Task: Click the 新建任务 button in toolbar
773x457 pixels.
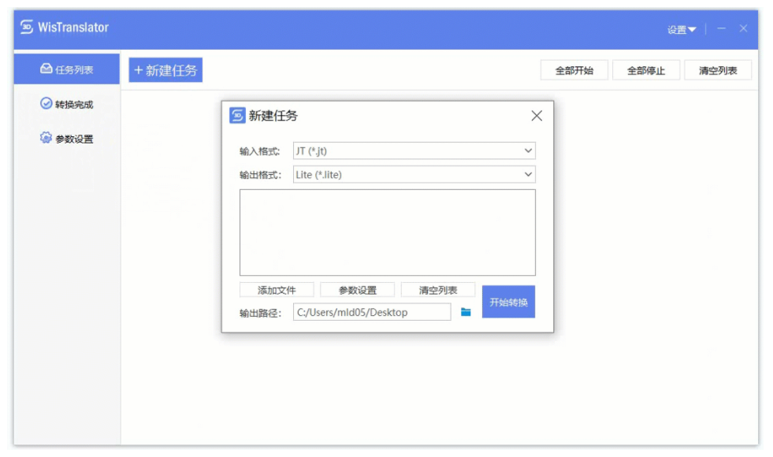Action: point(165,70)
